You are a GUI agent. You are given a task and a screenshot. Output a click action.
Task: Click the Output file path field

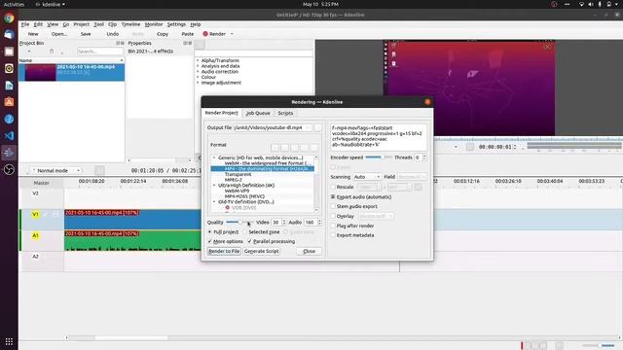tap(273, 127)
